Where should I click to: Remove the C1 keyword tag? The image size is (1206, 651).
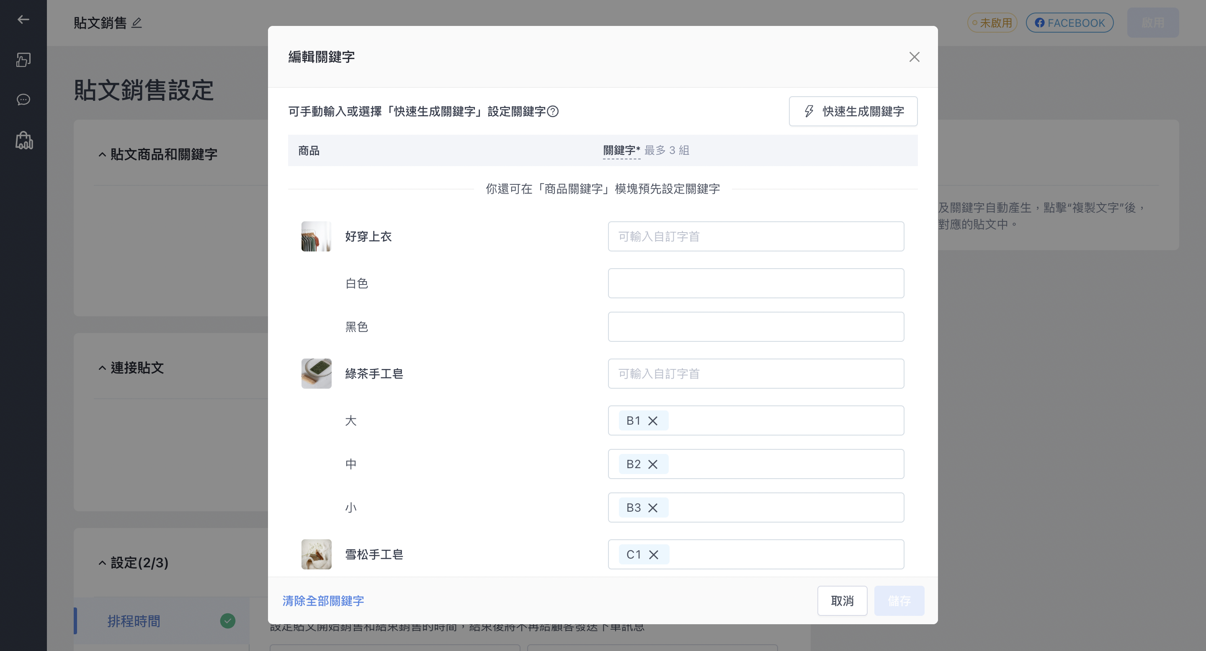click(x=654, y=555)
